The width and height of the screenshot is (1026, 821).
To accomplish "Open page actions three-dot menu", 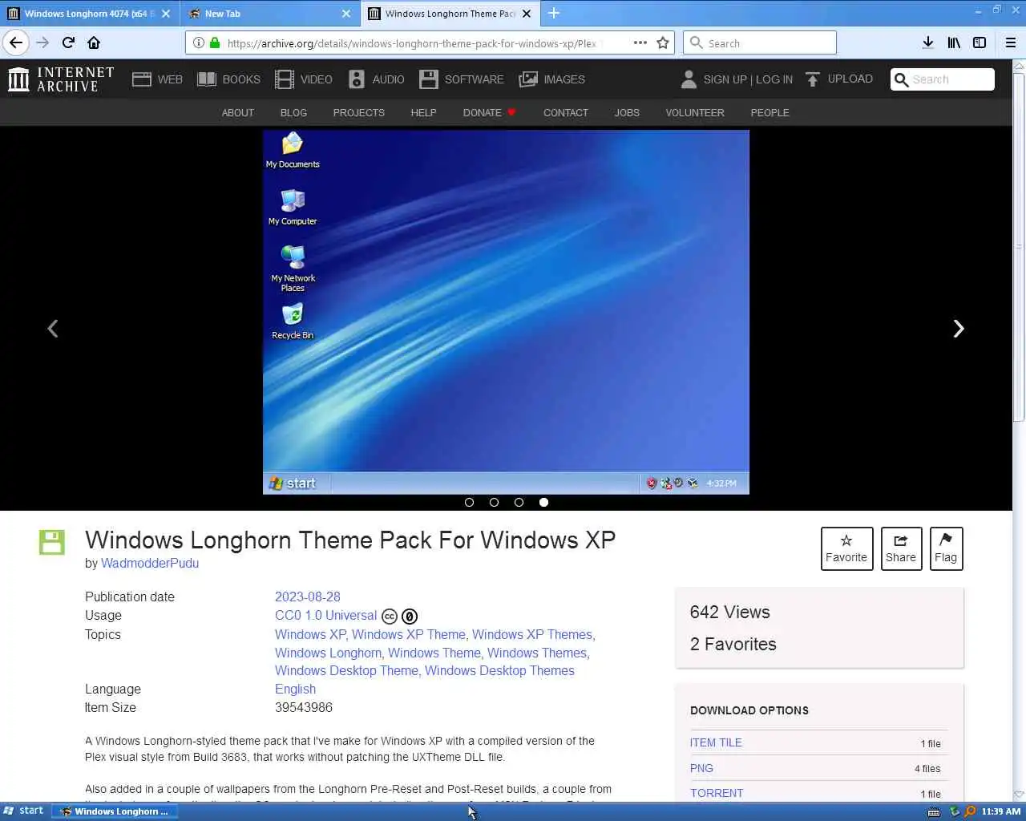I will point(640,42).
